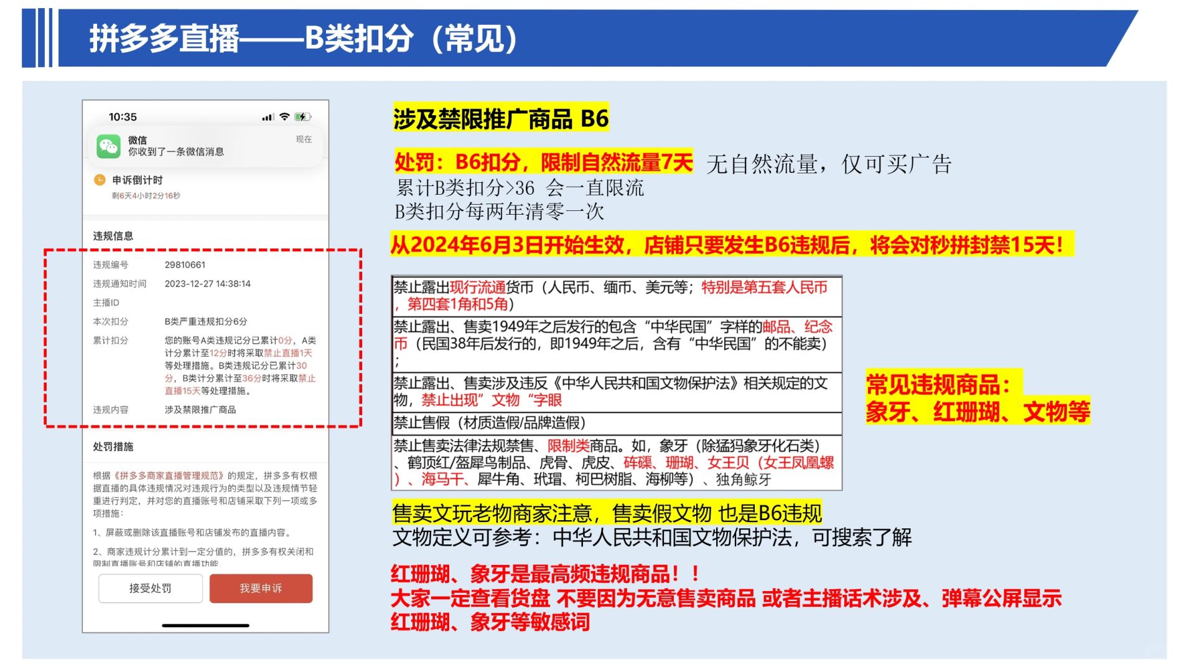Click the table row 禁止售假（材质造假/品牌造假）
1194x672 pixels.
(617, 423)
